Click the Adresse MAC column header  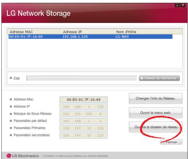pyautogui.click(x=34, y=32)
